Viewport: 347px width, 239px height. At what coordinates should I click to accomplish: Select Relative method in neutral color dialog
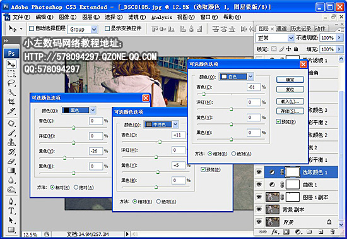[134, 202]
